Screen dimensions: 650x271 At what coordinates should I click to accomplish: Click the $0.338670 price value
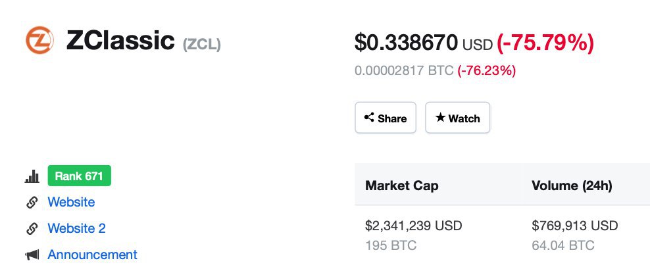click(406, 43)
